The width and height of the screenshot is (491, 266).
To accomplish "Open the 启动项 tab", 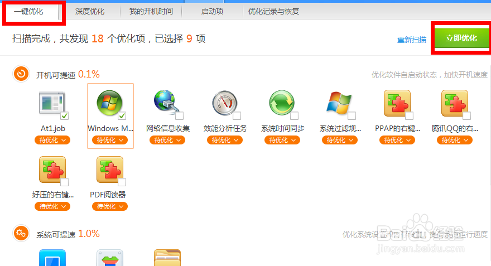I will pyautogui.click(x=212, y=12).
